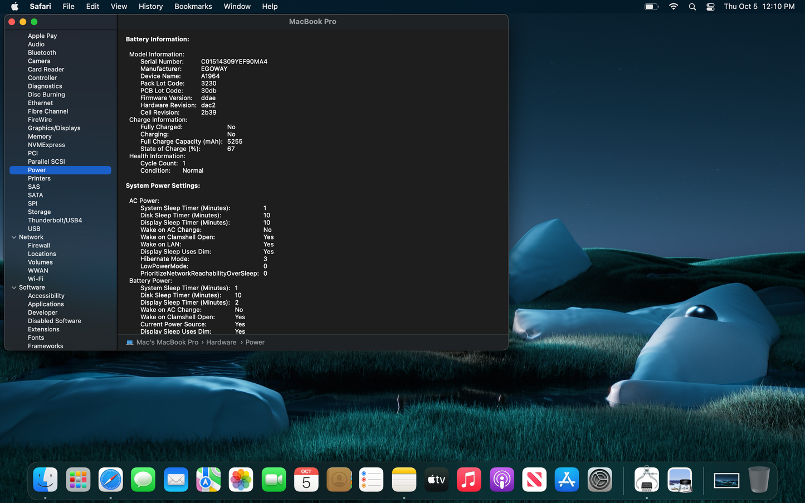Open Control Center in menu bar
The height and width of the screenshot is (503, 805).
click(x=710, y=7)
